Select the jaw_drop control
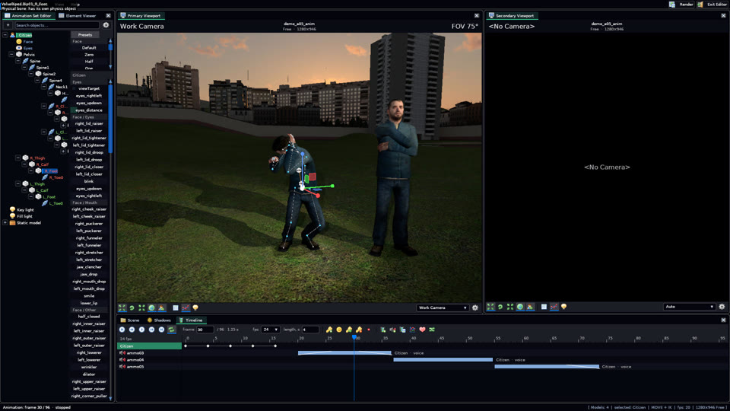The width and height of the screenshot is (730, 411). [x=89, y=274]
